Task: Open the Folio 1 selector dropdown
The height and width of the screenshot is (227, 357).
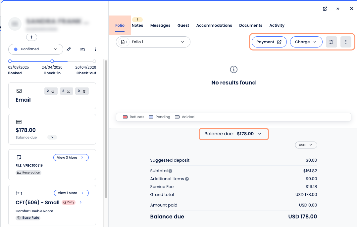Action: coord(153,42)
